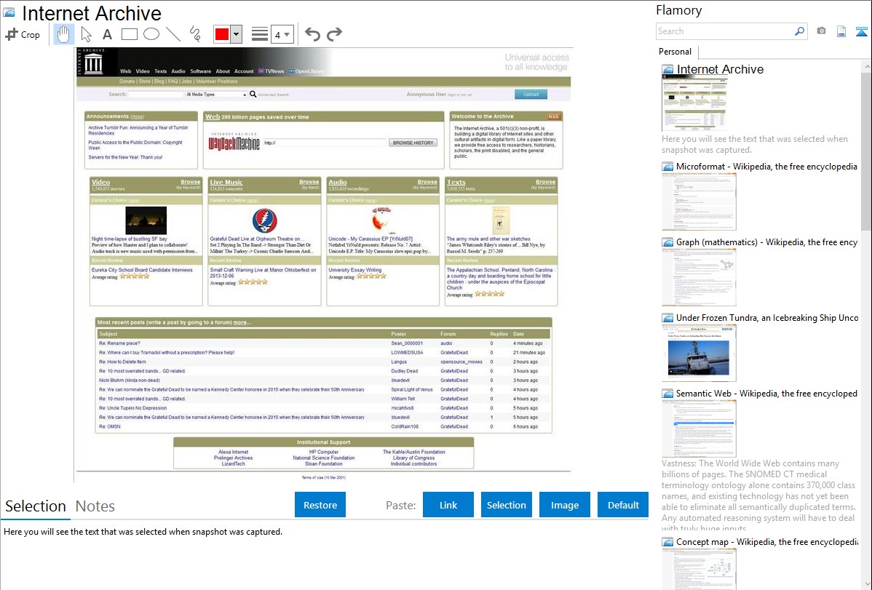Screen dimensions: 872x590
Task: Select the Crop tool
Action: [23, 34]
